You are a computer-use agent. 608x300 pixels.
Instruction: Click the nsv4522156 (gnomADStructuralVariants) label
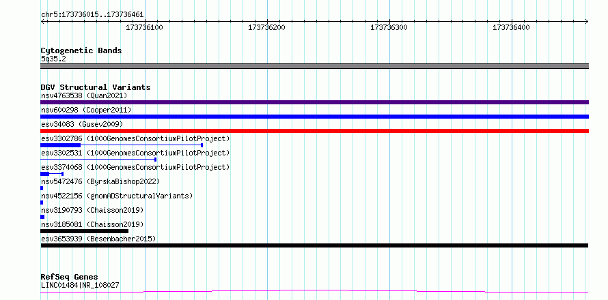(x=117, y=196)
